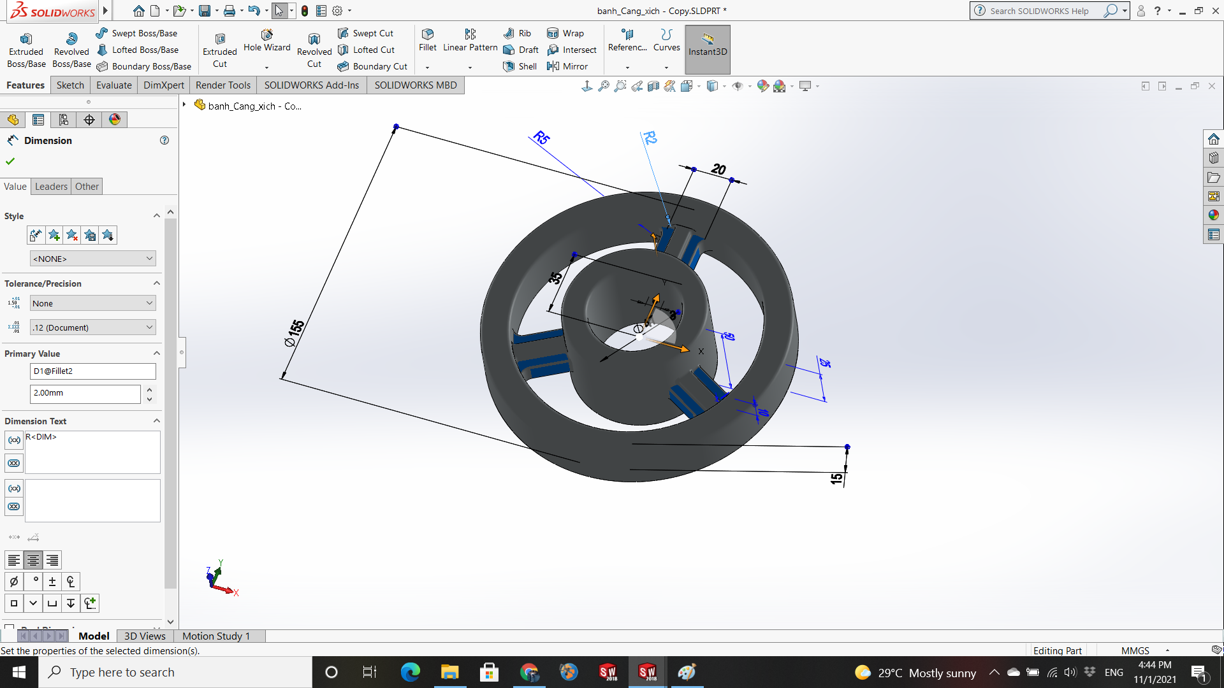Open File Explorer from the taskbar

449,672
